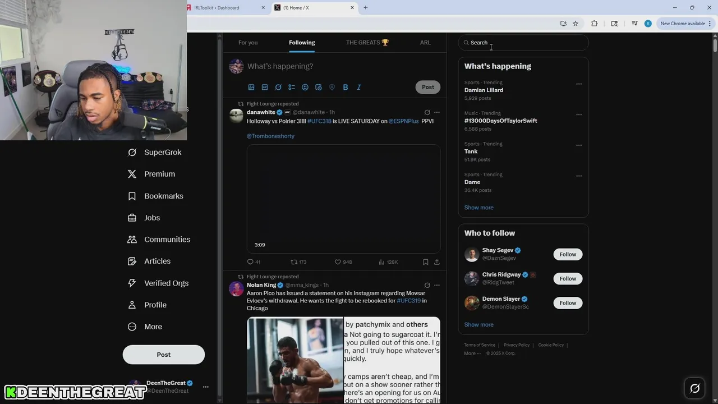This screenshot has width=718, height=404.
Task: Open more options on Nolan King's post
Action: coord(437,285)
